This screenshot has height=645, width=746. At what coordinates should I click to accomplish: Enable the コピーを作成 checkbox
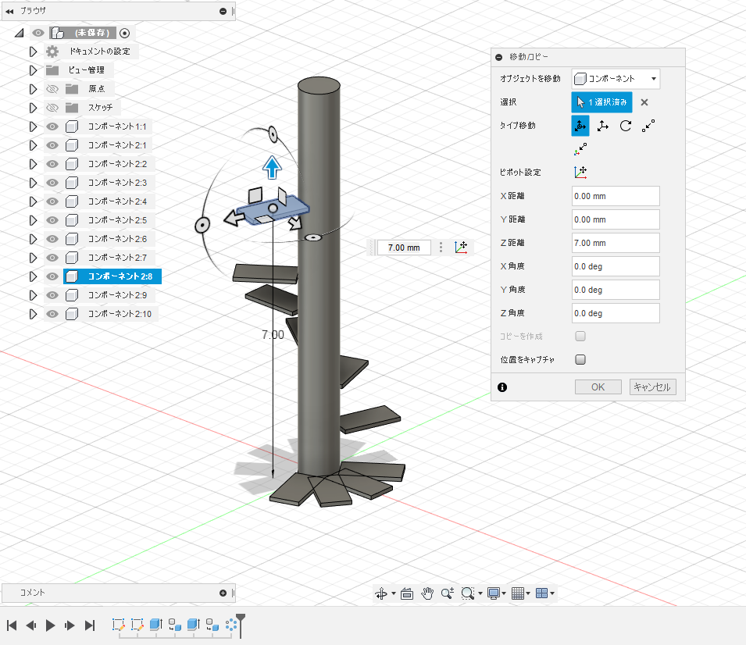click(x=580, y=337)
